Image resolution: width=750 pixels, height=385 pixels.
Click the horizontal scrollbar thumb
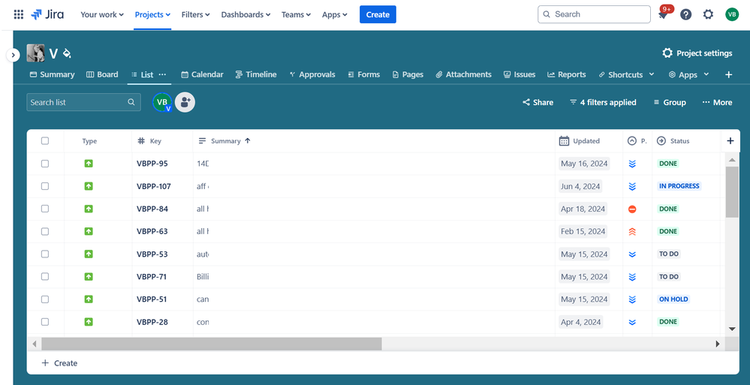(x=212, y=344)
